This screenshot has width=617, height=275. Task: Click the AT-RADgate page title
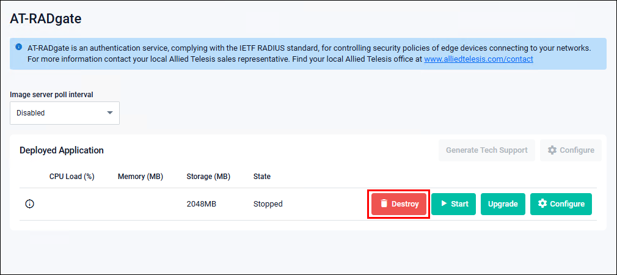(46, 18)
